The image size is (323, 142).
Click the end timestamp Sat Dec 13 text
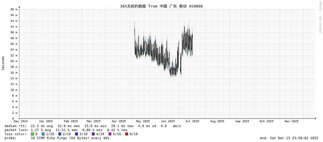pyautogui.click(x=289, y=138)
